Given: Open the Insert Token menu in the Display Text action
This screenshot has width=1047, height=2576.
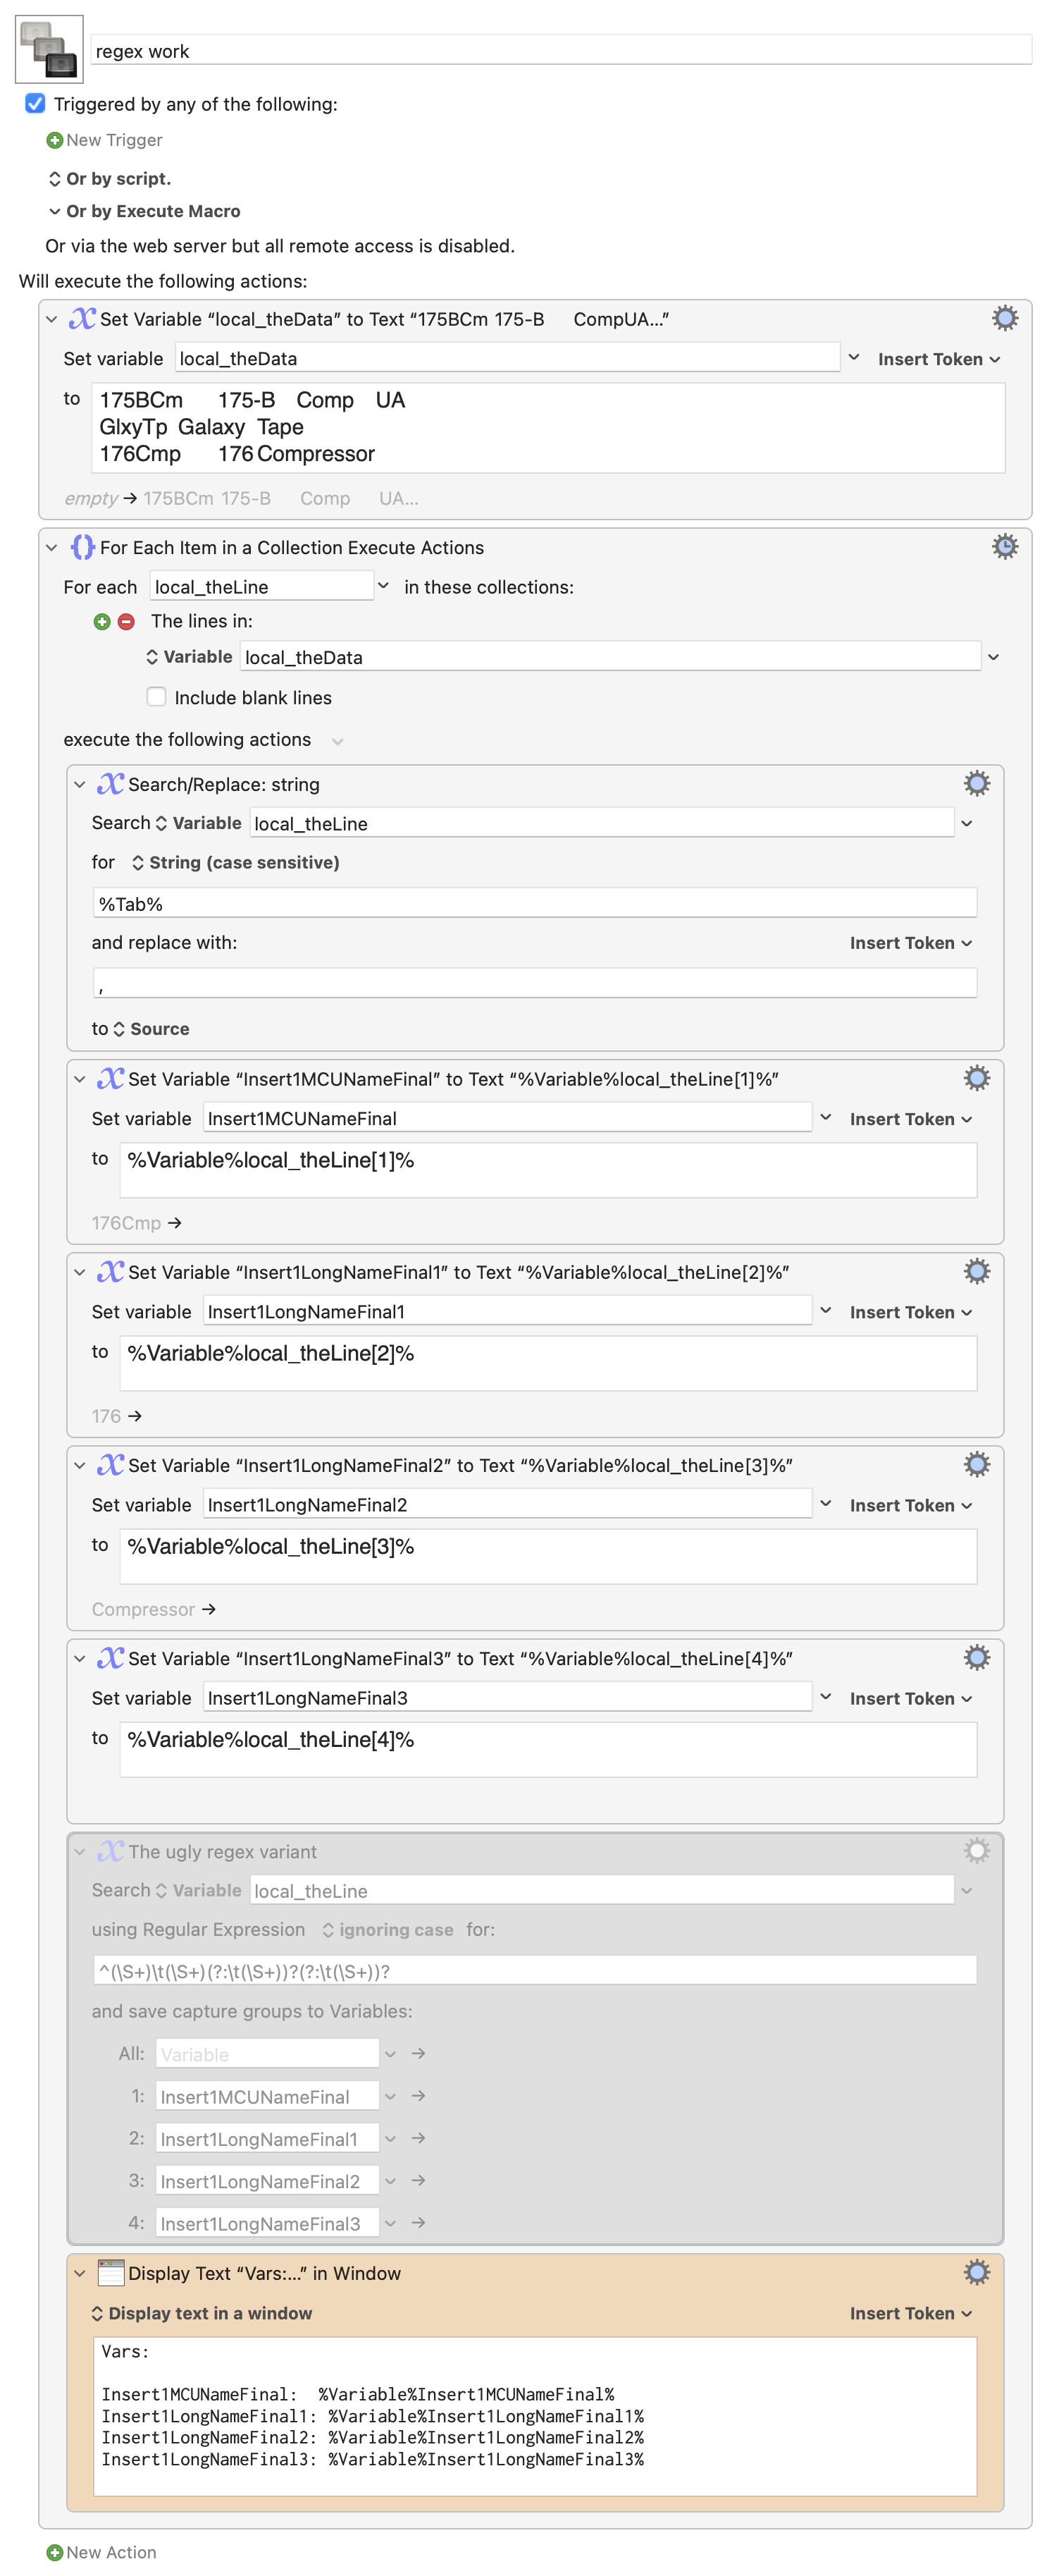Looking at the screenshot, I should 910,2312.
